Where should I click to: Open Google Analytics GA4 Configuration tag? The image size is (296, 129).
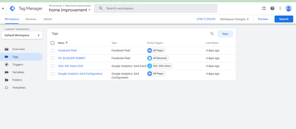click(x=80, y=74)
